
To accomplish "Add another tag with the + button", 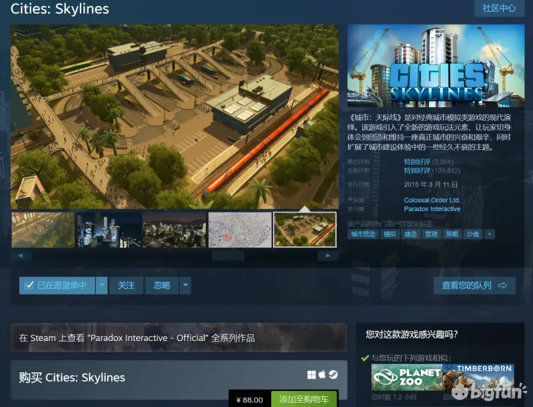I will tap(490, 234).
